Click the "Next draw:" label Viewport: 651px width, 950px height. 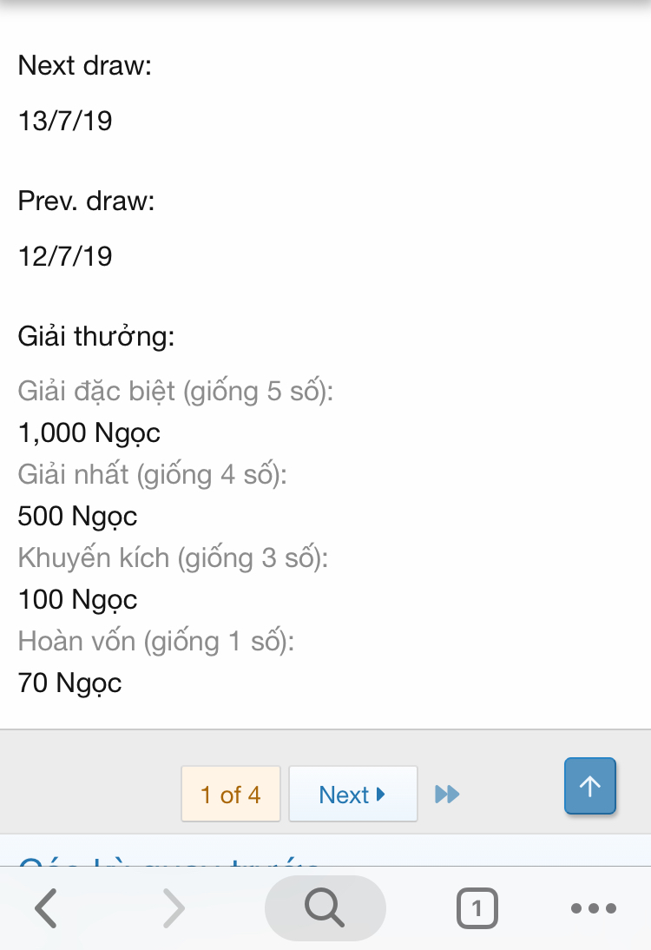85,66
